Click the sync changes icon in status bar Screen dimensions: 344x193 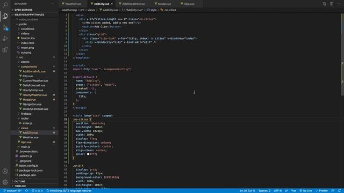coord(26,191)
